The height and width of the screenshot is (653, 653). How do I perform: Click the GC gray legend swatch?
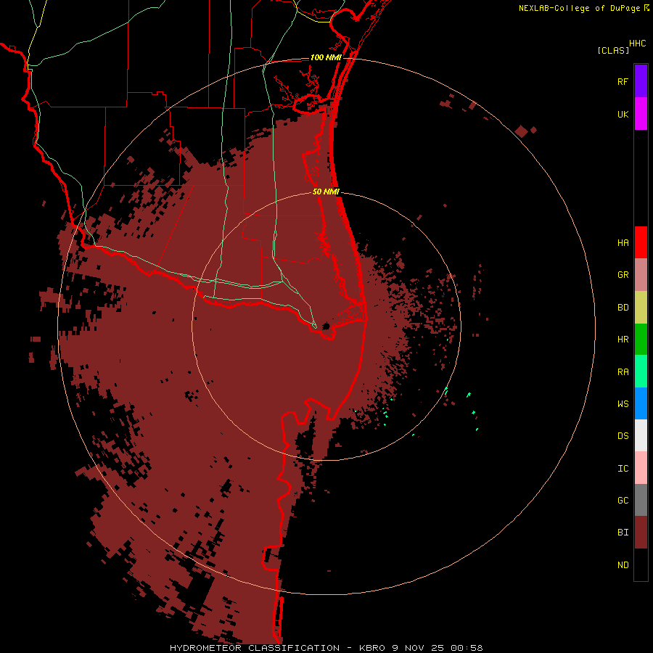(641, 500)
